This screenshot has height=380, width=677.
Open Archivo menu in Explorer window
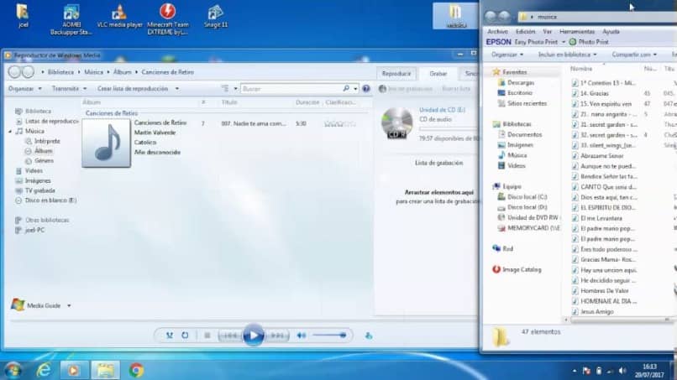click(x=497, y=32)
